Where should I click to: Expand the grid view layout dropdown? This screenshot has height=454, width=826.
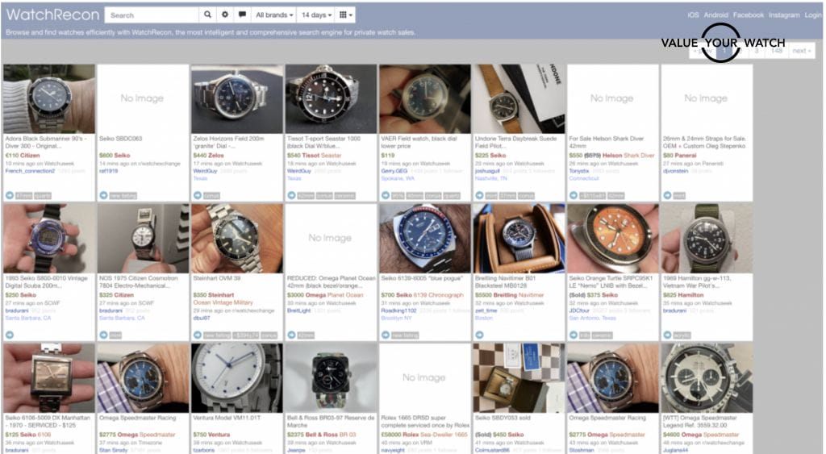point(346,15)
